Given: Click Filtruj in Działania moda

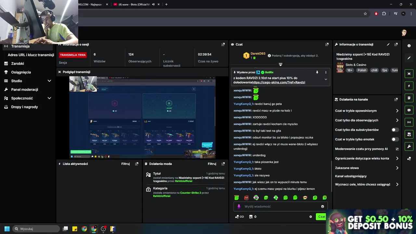Looking at the screenshot, I should point(212,164).
